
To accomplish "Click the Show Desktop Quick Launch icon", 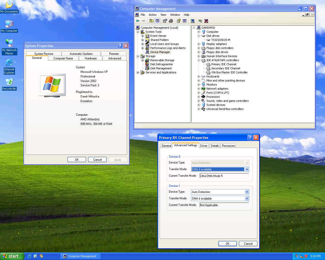I will (x=36, y=256).
